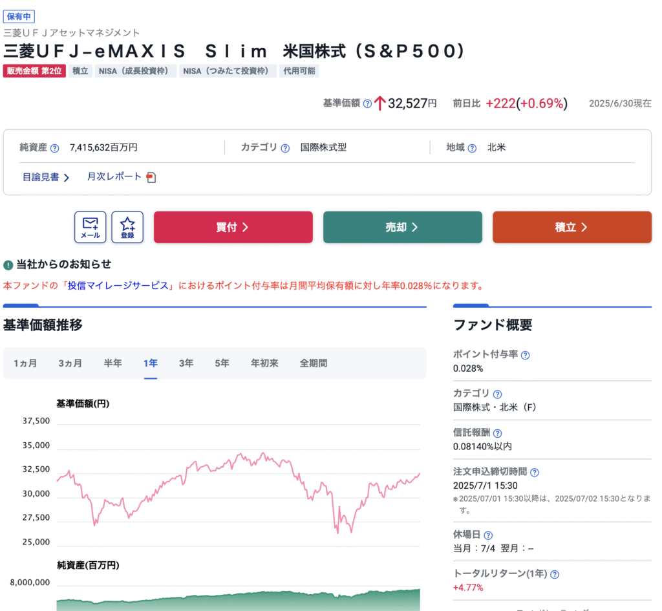The image size is (662, 611).
Task: Click the 月次レポート PDF document icon
Action: point(151,177)
